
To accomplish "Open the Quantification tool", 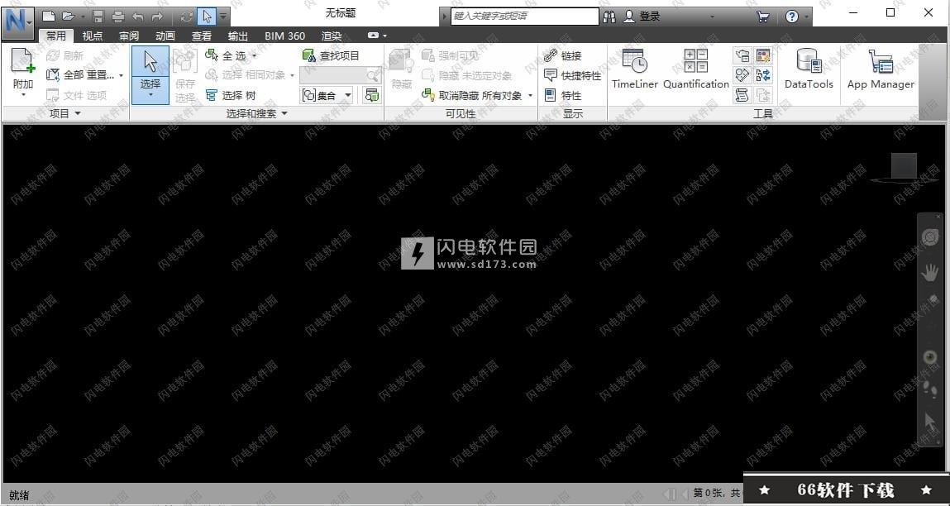I will point(696,69).
